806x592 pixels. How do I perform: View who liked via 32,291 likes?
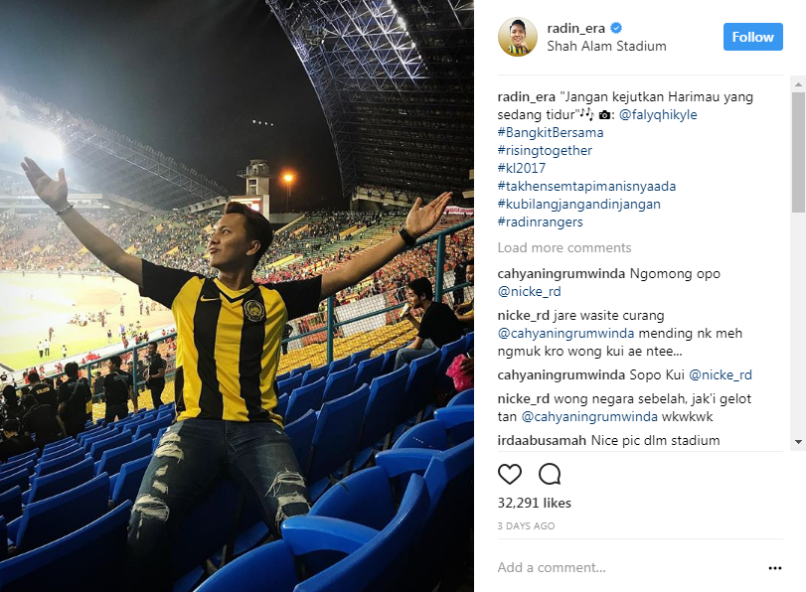534,503
